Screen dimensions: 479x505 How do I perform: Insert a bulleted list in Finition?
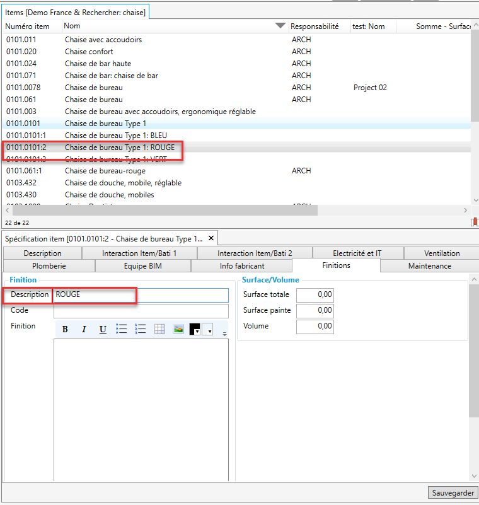[122, 329]
